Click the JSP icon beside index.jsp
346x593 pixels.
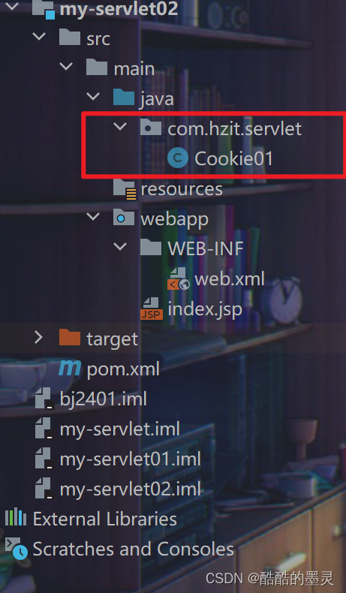[x=152, y=309]
